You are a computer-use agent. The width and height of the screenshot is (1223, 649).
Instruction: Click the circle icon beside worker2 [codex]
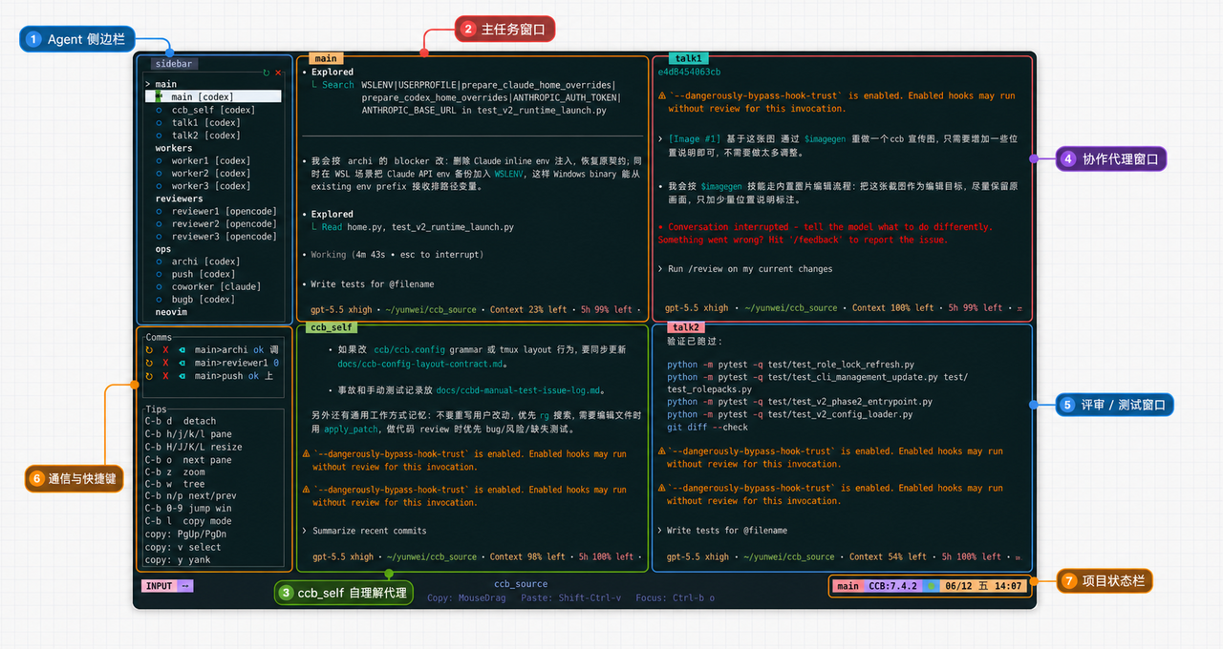pyautogui.click(x=160, y=174)
